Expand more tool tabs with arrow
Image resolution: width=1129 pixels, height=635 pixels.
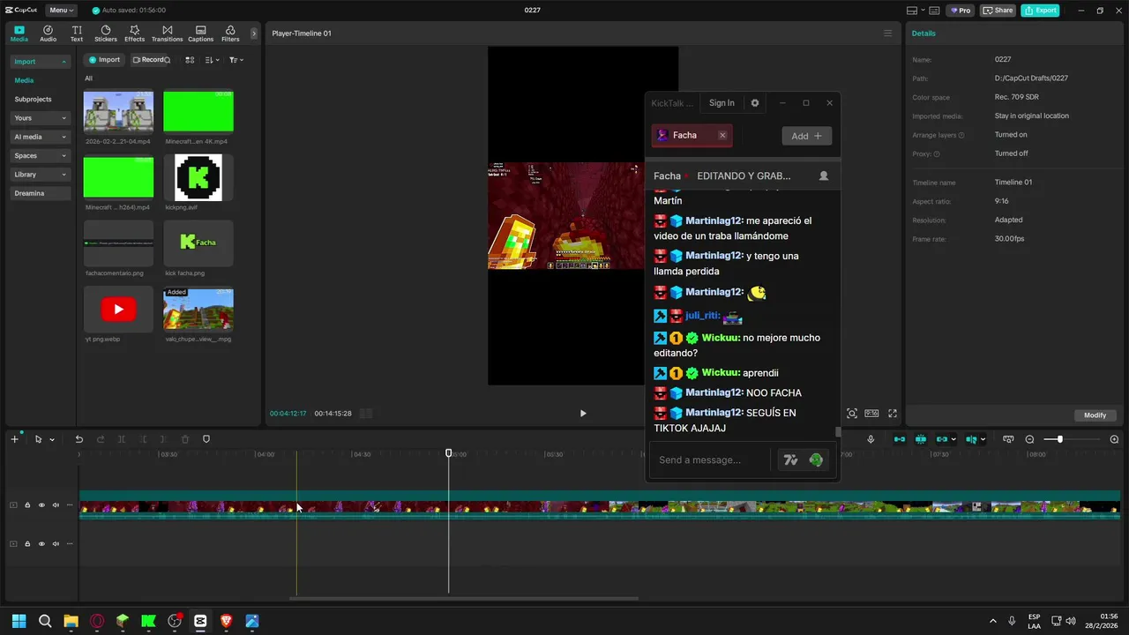coord(254,34)
